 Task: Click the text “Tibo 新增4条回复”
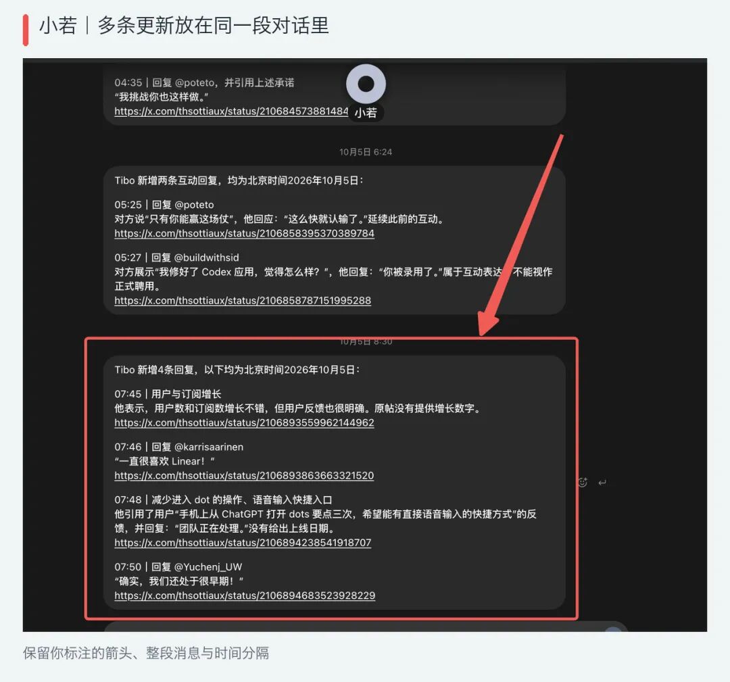click(x=154, y=370)
